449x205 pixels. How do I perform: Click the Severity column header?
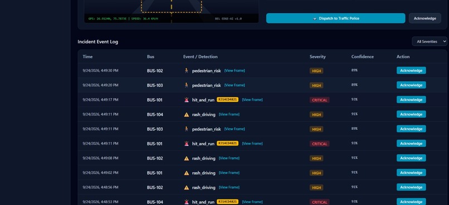click(x=318, y=57)
